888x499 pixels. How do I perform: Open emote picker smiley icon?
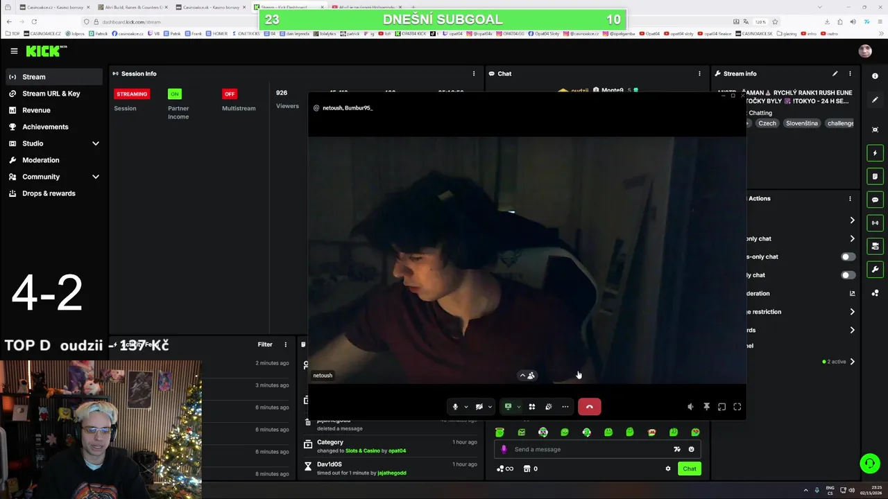691,449
